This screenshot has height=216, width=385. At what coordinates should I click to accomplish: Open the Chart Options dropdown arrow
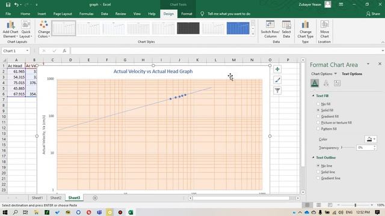tap(336, 74)
